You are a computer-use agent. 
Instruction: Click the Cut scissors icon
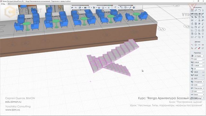[x=109, y=8]
